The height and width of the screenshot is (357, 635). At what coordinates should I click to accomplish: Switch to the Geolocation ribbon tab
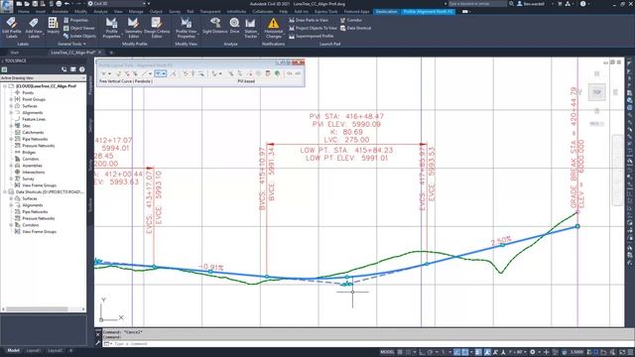[386, 12]
